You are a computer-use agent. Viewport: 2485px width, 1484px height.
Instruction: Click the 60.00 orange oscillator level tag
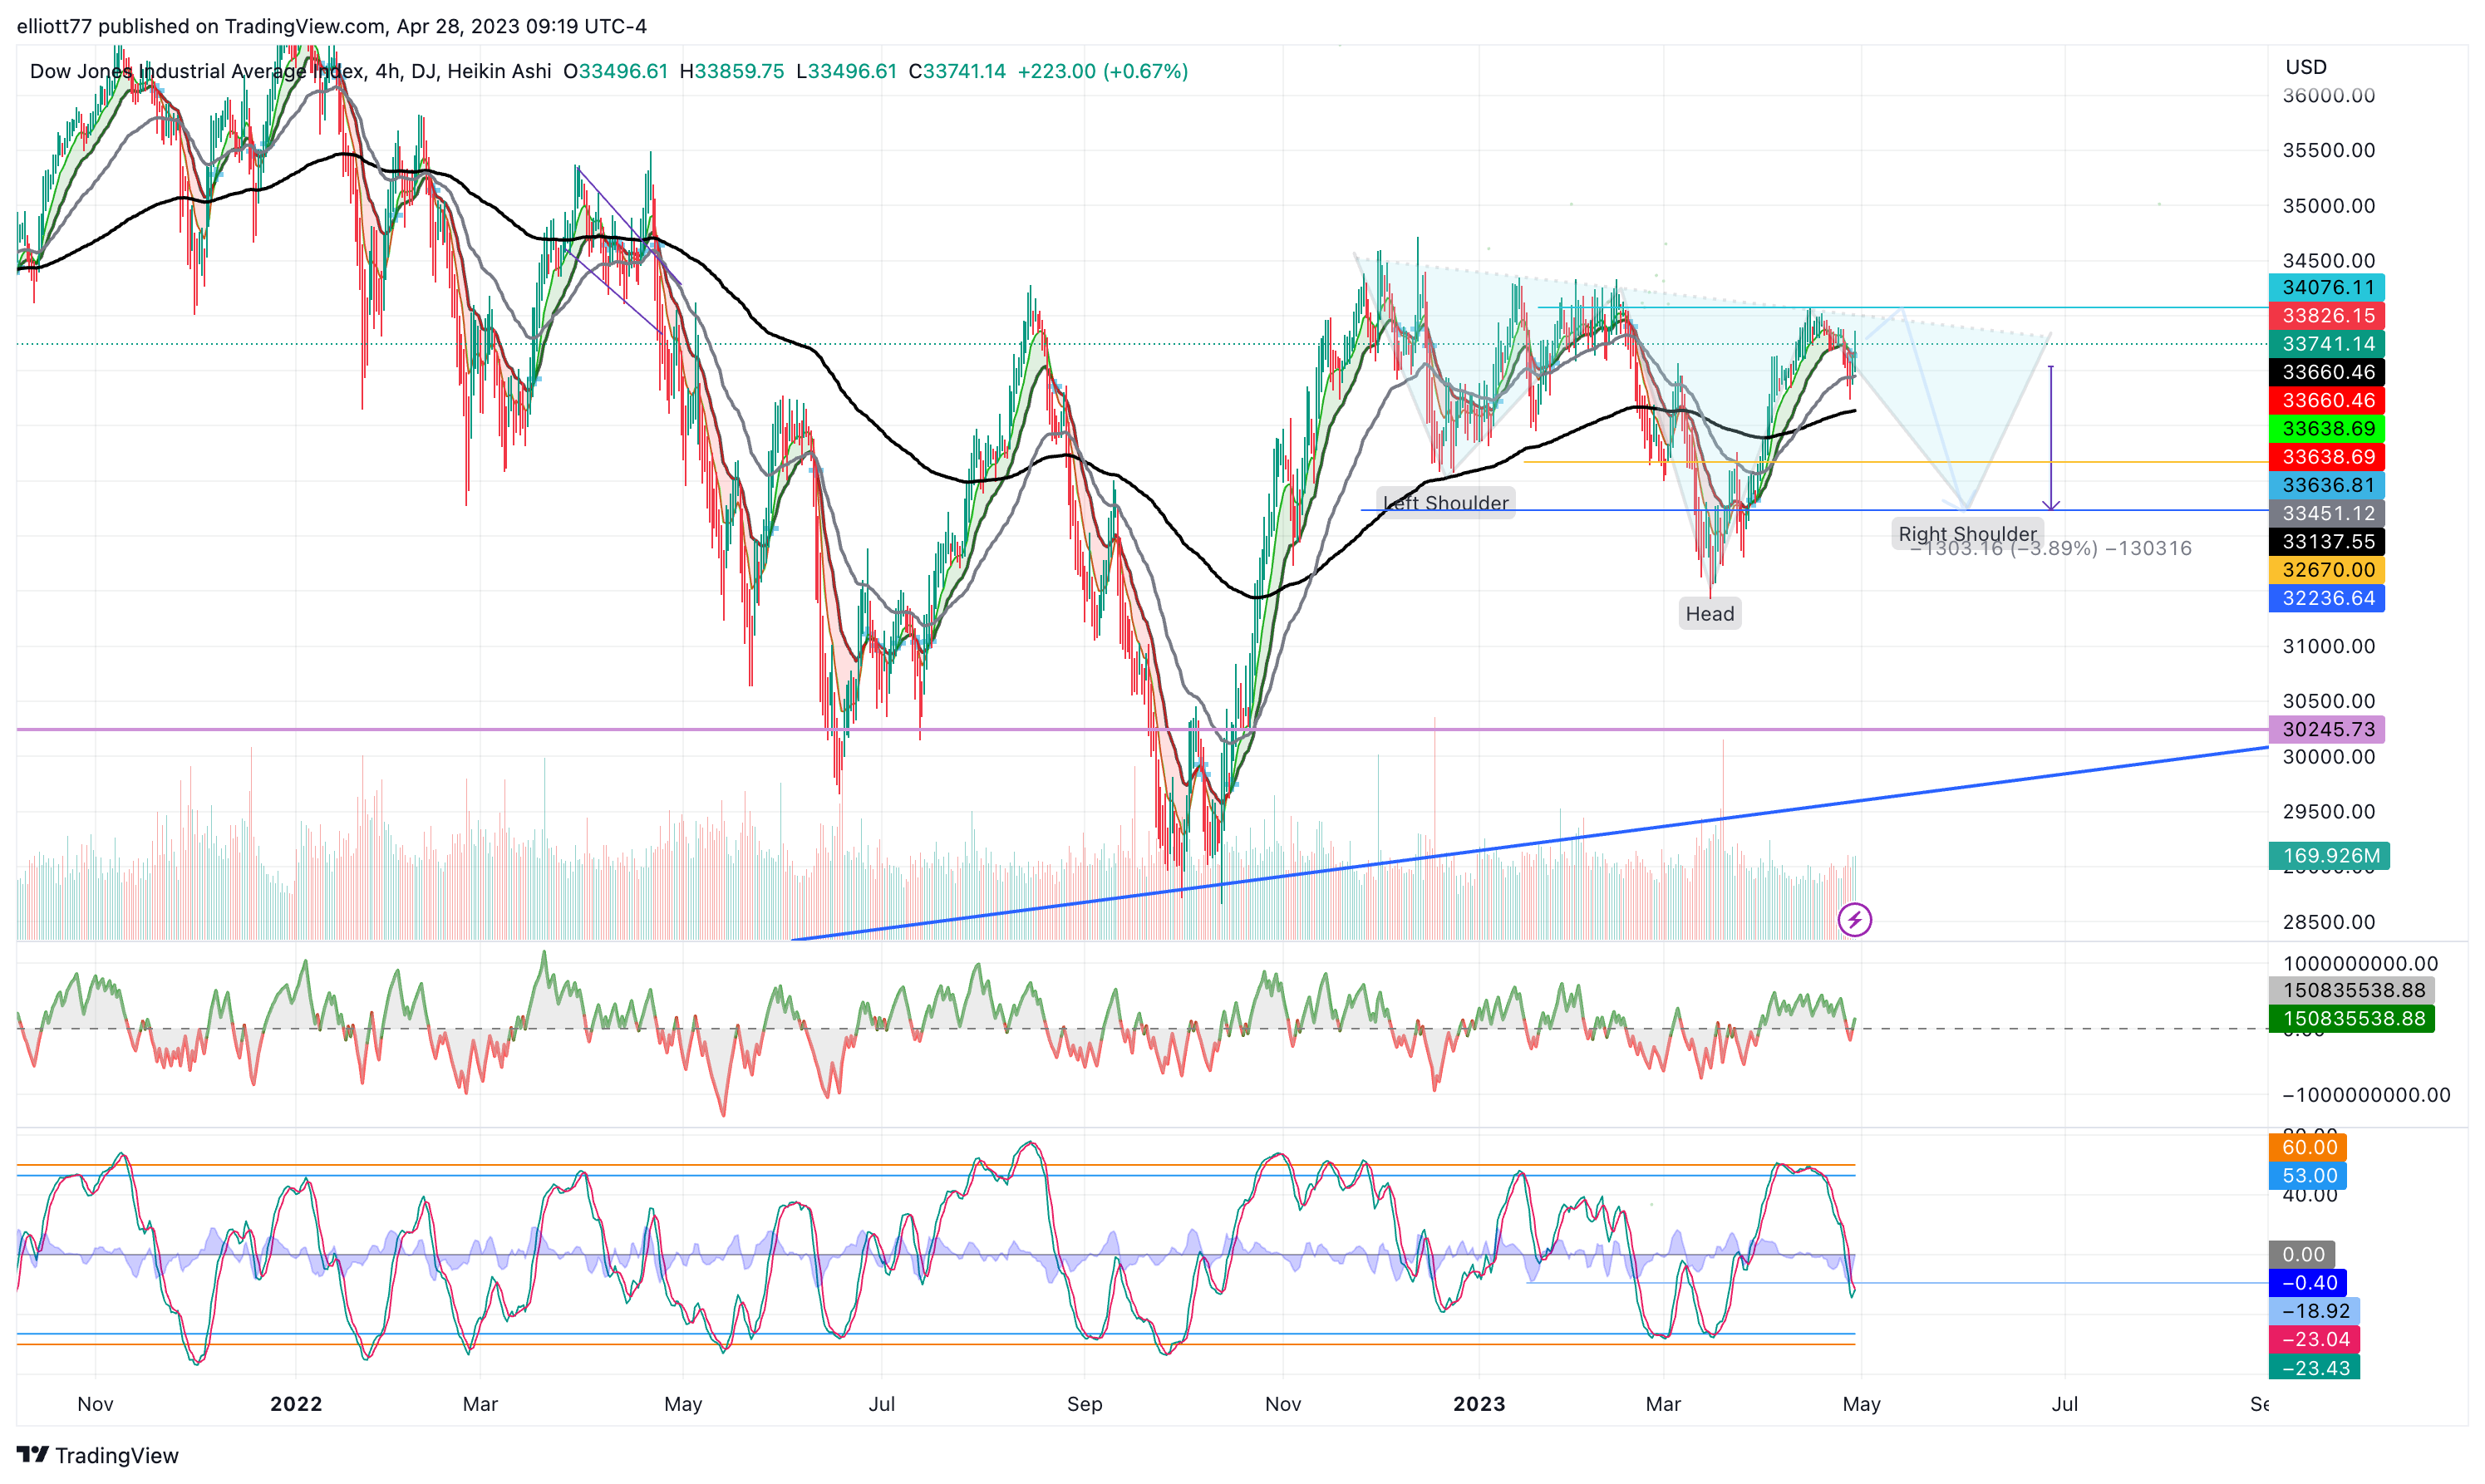point(2308,1147)
